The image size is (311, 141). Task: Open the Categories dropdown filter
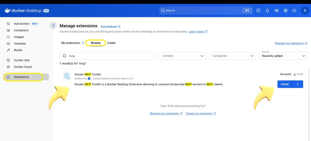tap(232, 56)
